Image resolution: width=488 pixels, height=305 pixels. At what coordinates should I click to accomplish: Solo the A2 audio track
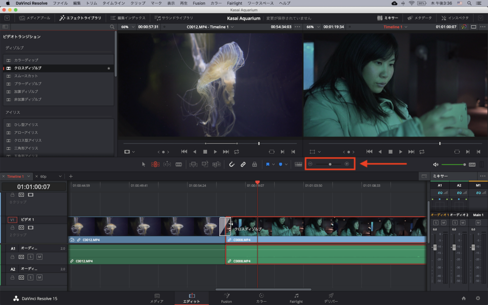click(x=30, y=277)
